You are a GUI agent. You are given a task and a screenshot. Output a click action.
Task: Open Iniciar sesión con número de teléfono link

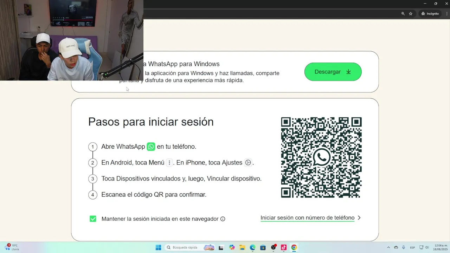pyautogui.click(x=310, y=218)
